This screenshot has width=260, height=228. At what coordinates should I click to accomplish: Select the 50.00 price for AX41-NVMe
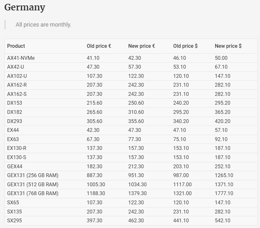(x=221, y=58)
